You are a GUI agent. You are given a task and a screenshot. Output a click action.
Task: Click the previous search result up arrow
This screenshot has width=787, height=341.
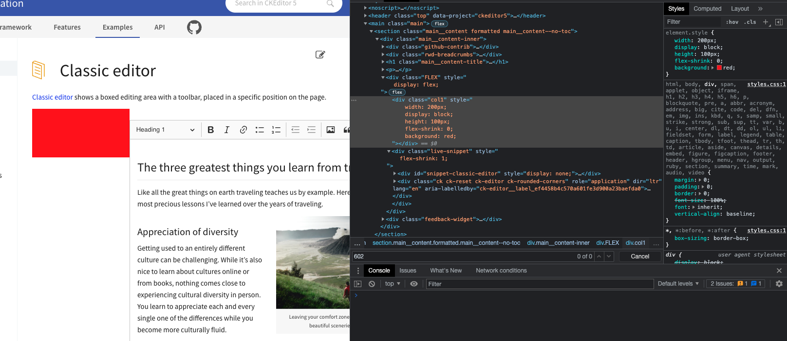click(x=599, y=256)
